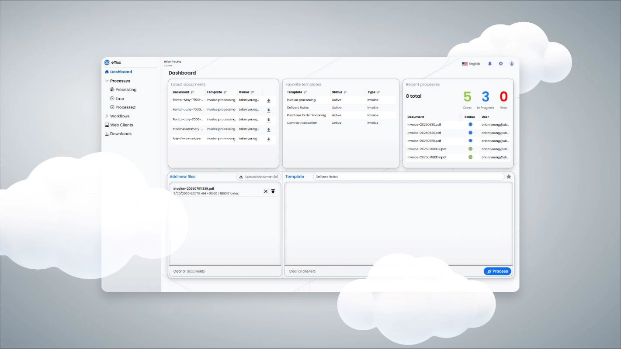The image size is (621, 349).
Task: Open settings via the gear icon
Action: (501, 63)
